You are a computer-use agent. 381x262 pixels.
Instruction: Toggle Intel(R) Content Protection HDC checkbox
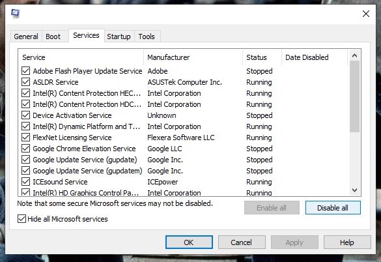tap(26, 104)
